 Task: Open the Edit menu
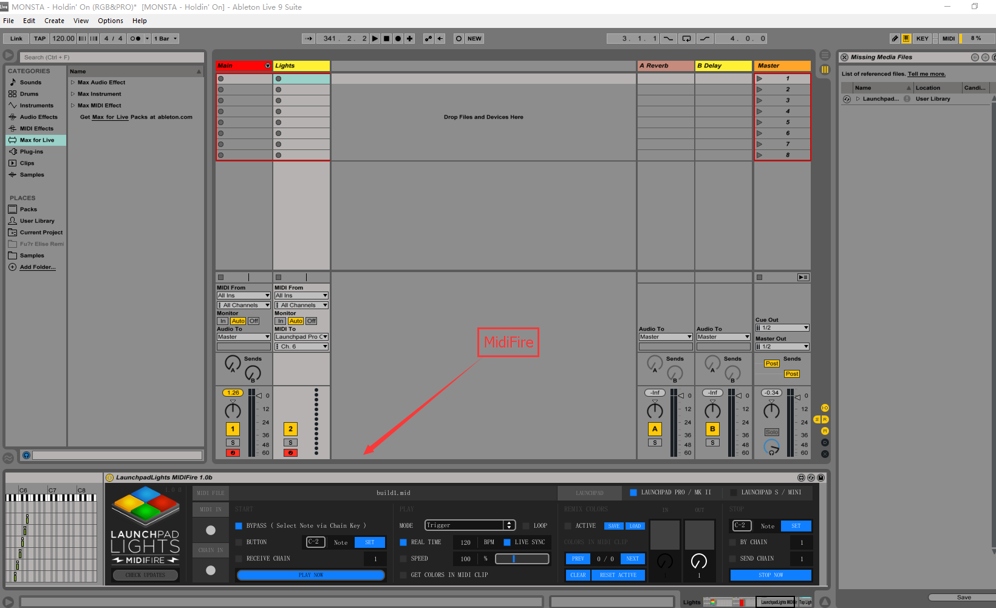tap(29, 21)
